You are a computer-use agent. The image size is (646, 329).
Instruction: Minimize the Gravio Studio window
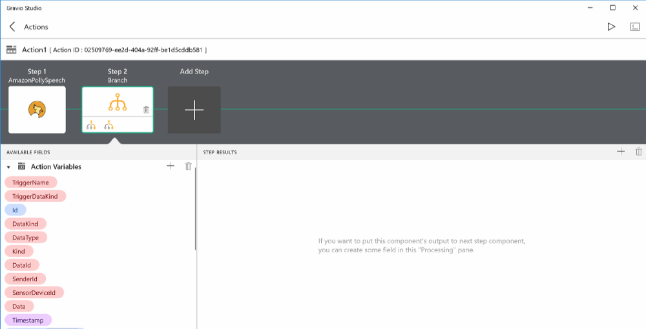coord(590,7)
